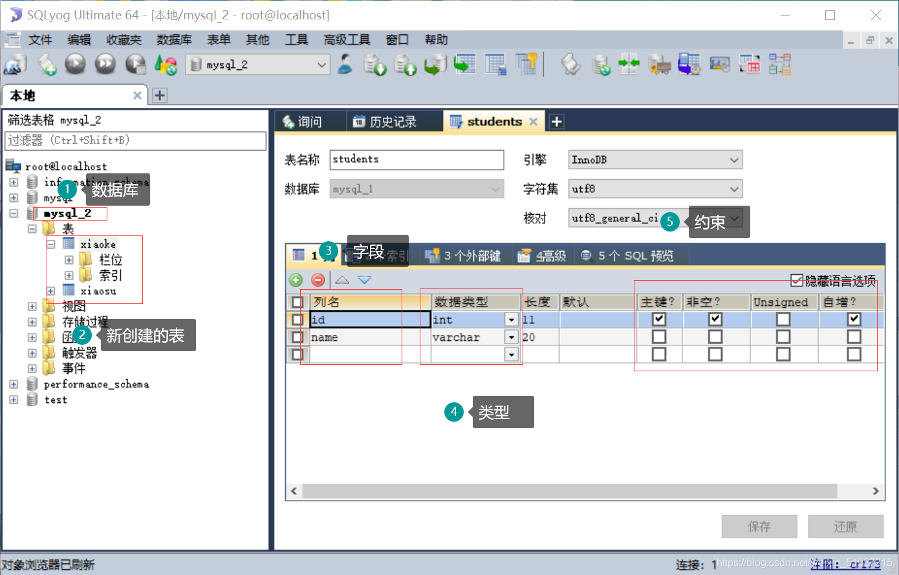899x575 pixels.
Task: Collapse the mysql_2 database node
Action: (14, 213)
